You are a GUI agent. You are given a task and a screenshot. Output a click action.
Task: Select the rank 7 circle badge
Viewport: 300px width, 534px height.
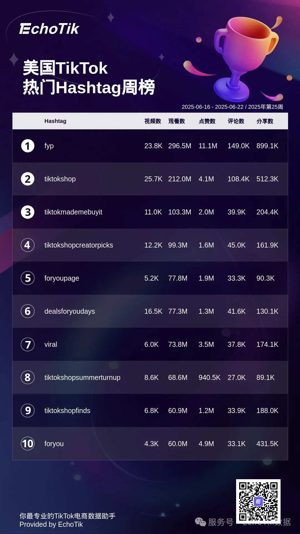[27, 344]
